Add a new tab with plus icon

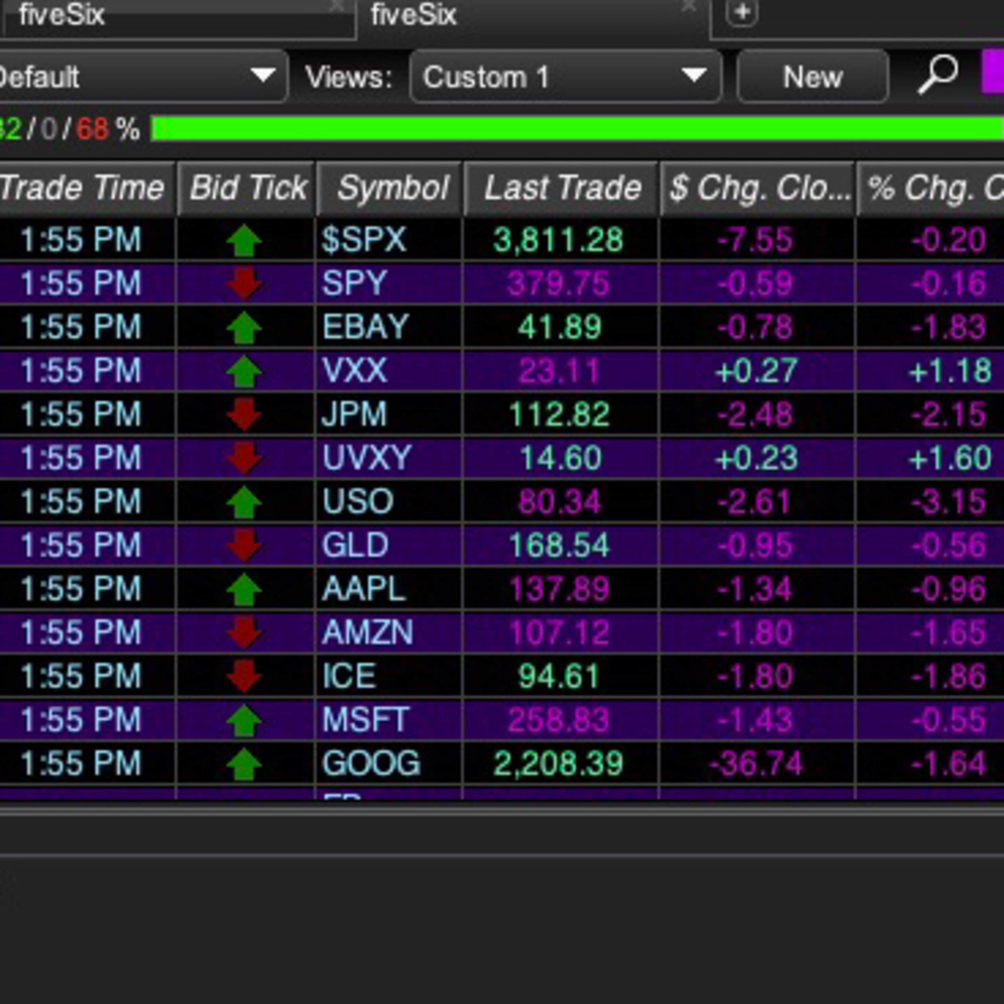pos(742,12)
